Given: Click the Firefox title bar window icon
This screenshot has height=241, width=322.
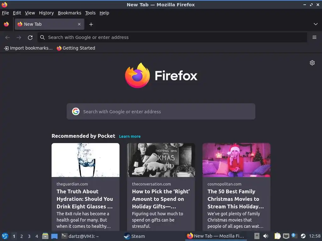Looking at the screenshot, I should click(4, 4).
